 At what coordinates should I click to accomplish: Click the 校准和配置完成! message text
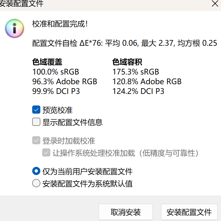pyautogui.click(x=60, y=24)
